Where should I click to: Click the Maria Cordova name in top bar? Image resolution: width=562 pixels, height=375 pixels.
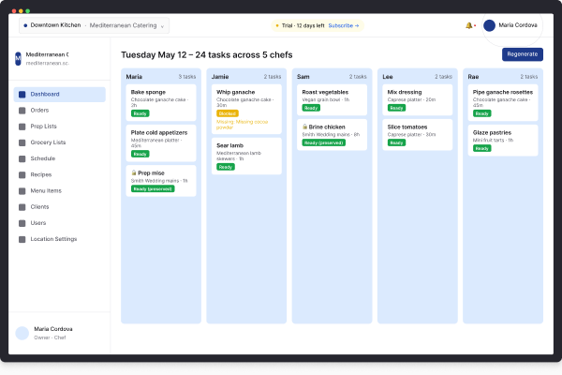point(518,25)
